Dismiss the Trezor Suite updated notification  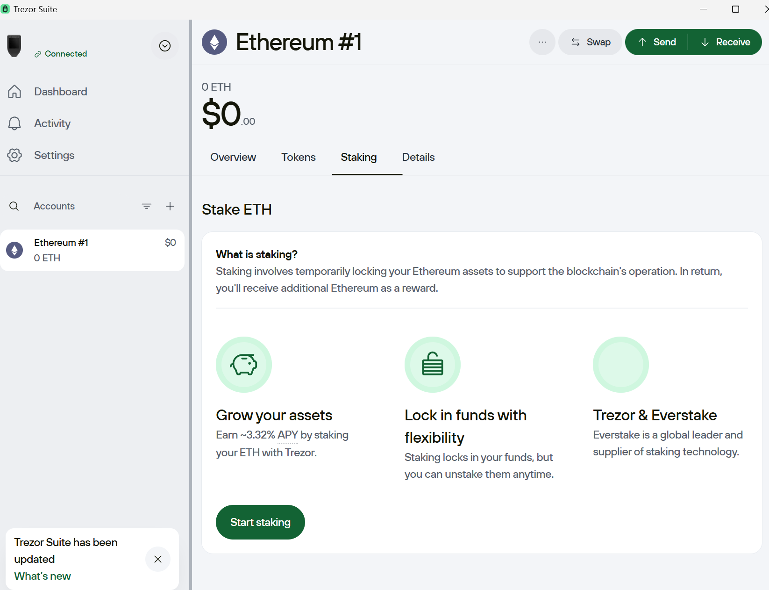158,559
